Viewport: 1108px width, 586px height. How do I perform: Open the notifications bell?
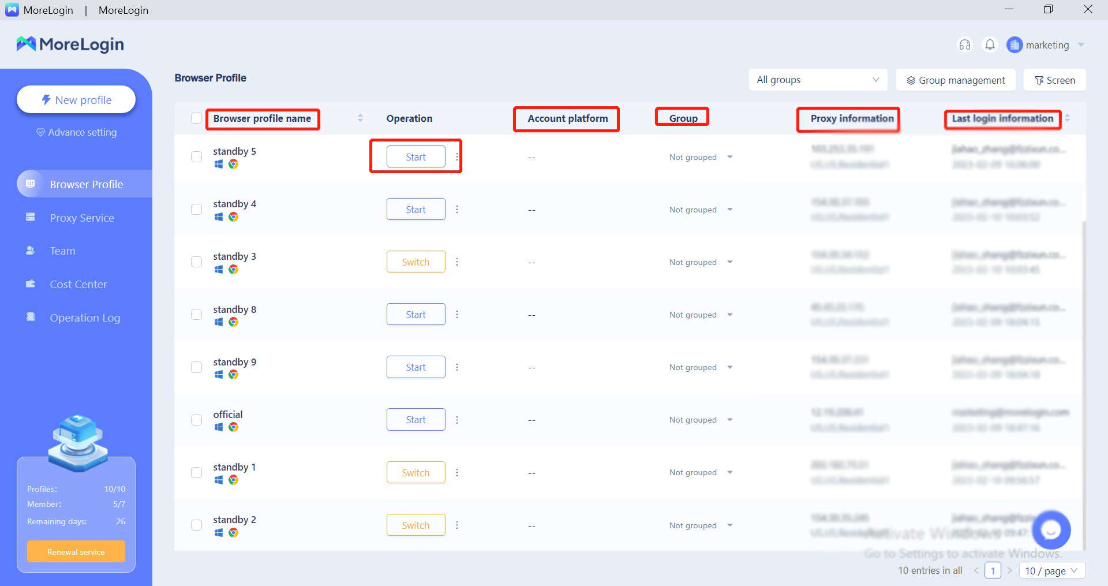990,45
